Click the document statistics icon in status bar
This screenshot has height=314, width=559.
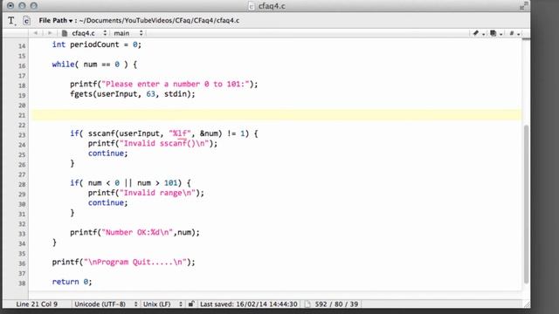[x=307, y=304]
